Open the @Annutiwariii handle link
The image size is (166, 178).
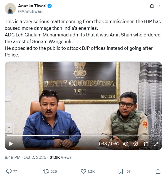coord(31,11)
